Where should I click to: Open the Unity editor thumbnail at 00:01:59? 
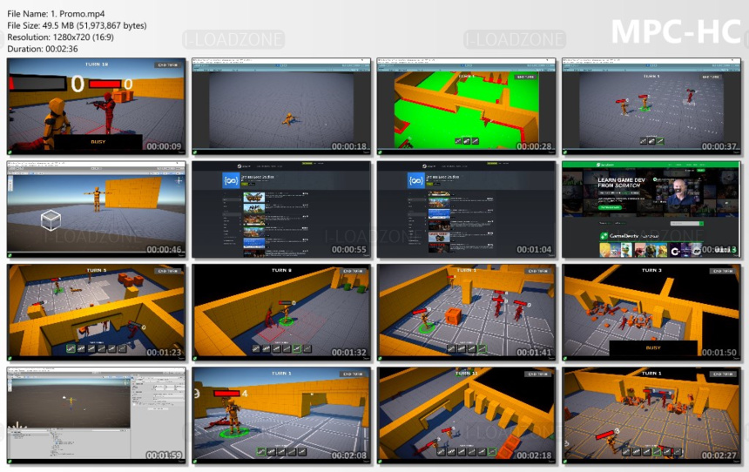[96, 415]
